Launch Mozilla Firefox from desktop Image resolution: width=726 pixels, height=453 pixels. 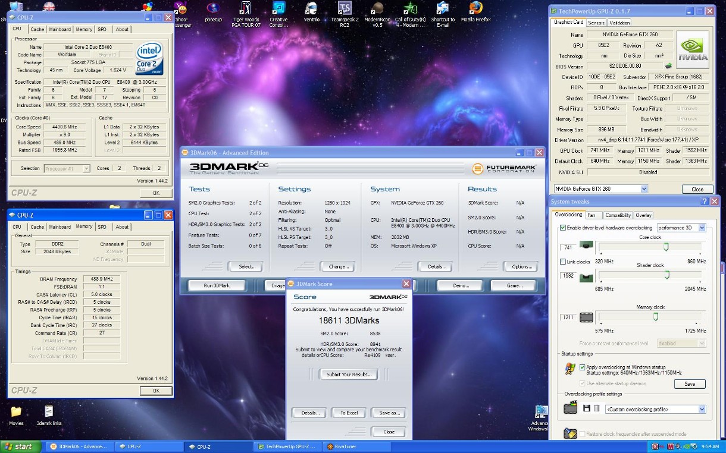(x=475, y=13)
